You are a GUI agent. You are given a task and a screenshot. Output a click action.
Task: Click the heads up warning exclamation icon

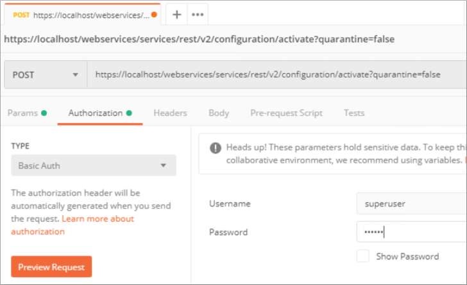(x=216, y=148)
